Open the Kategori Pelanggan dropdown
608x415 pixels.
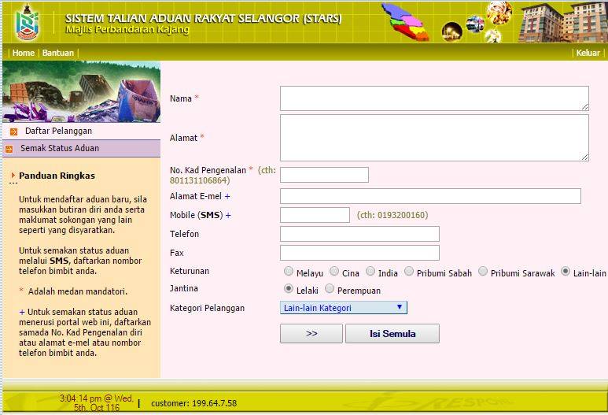344,308
